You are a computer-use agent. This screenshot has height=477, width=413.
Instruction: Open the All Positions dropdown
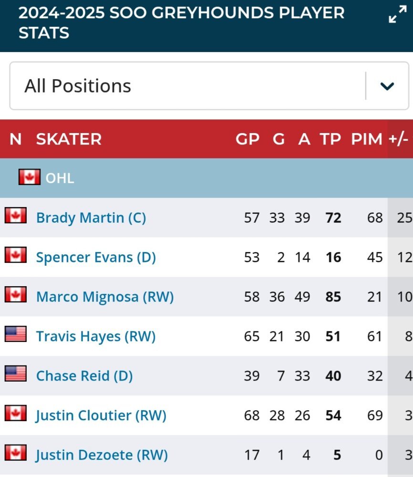(x=209, y=86)
